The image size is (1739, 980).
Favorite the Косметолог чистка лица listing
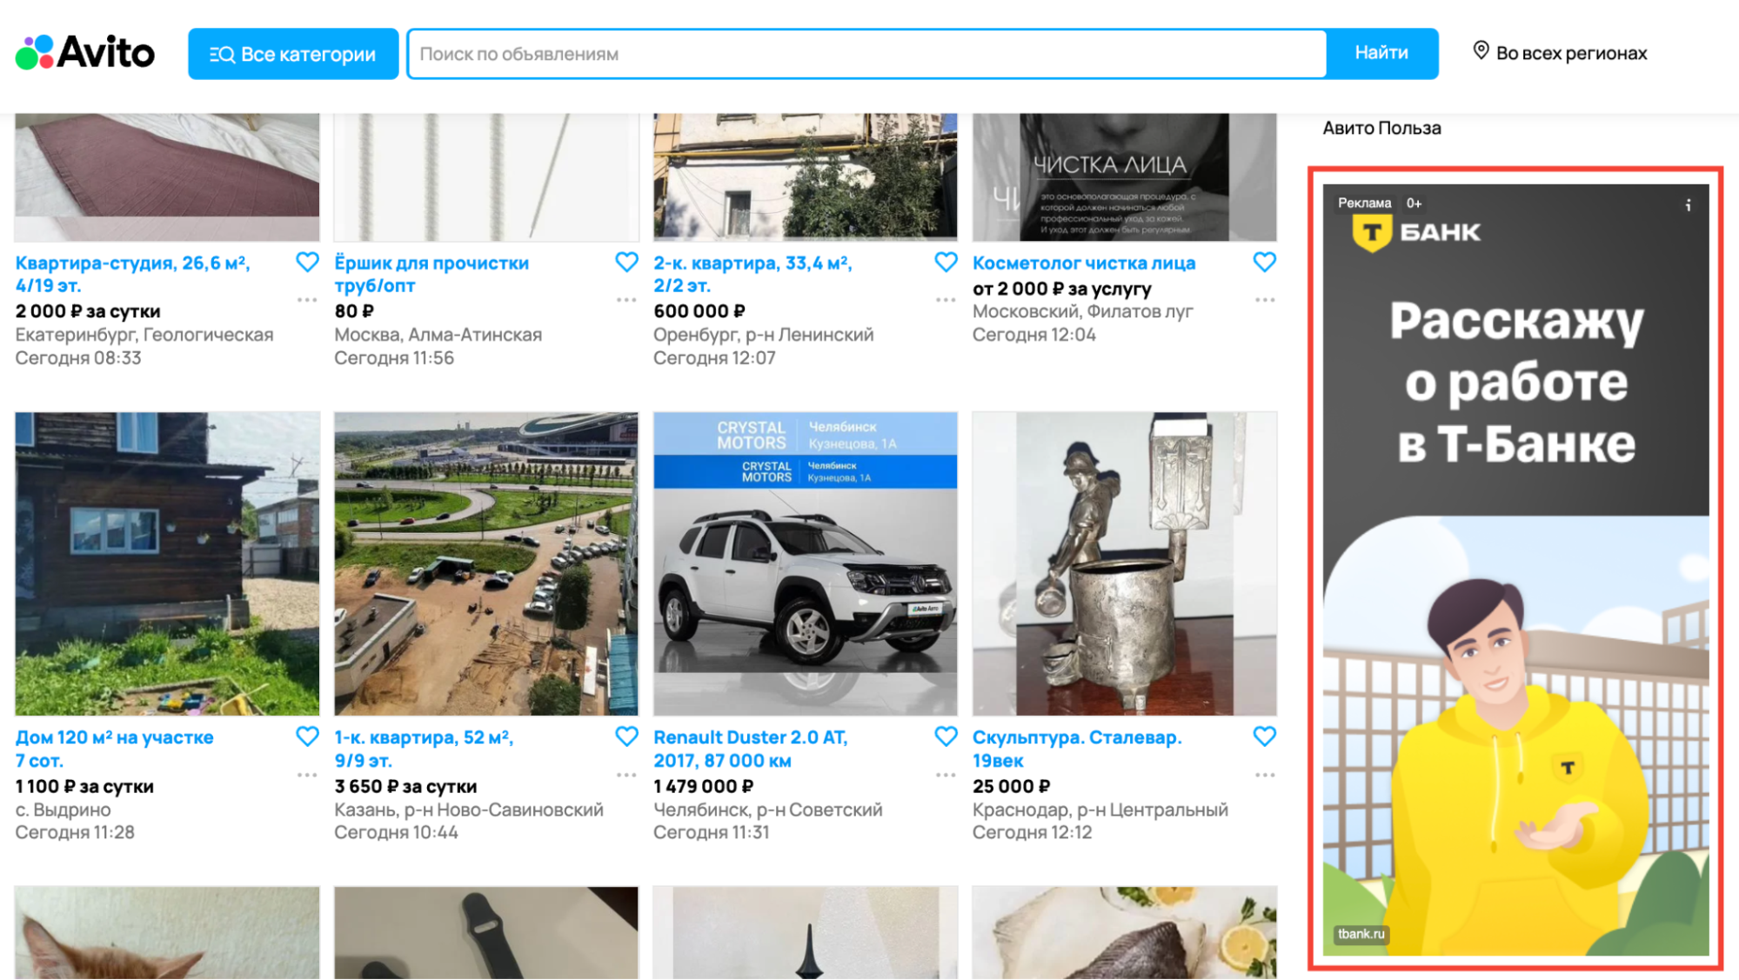click(1265, 262)
